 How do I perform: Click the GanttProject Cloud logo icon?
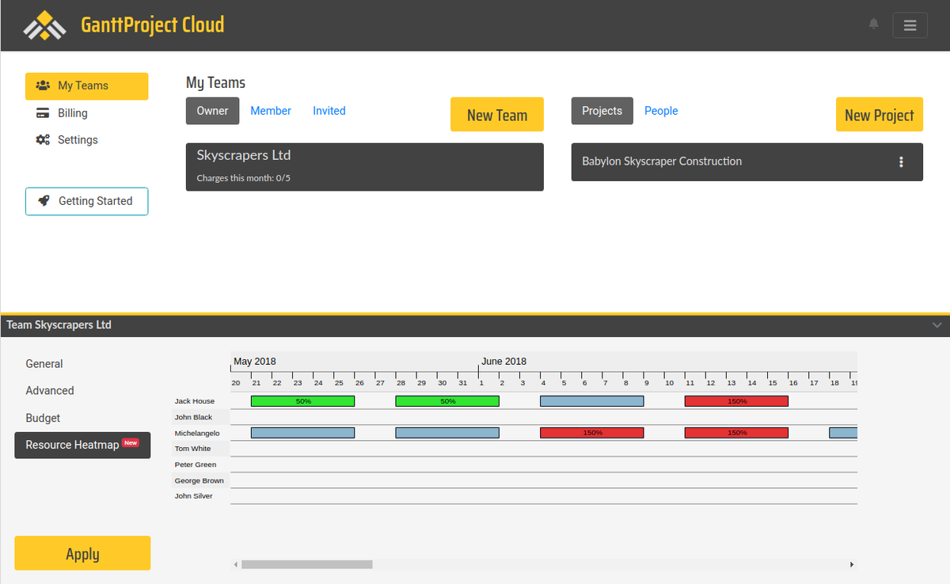click(x=45, y=25)
